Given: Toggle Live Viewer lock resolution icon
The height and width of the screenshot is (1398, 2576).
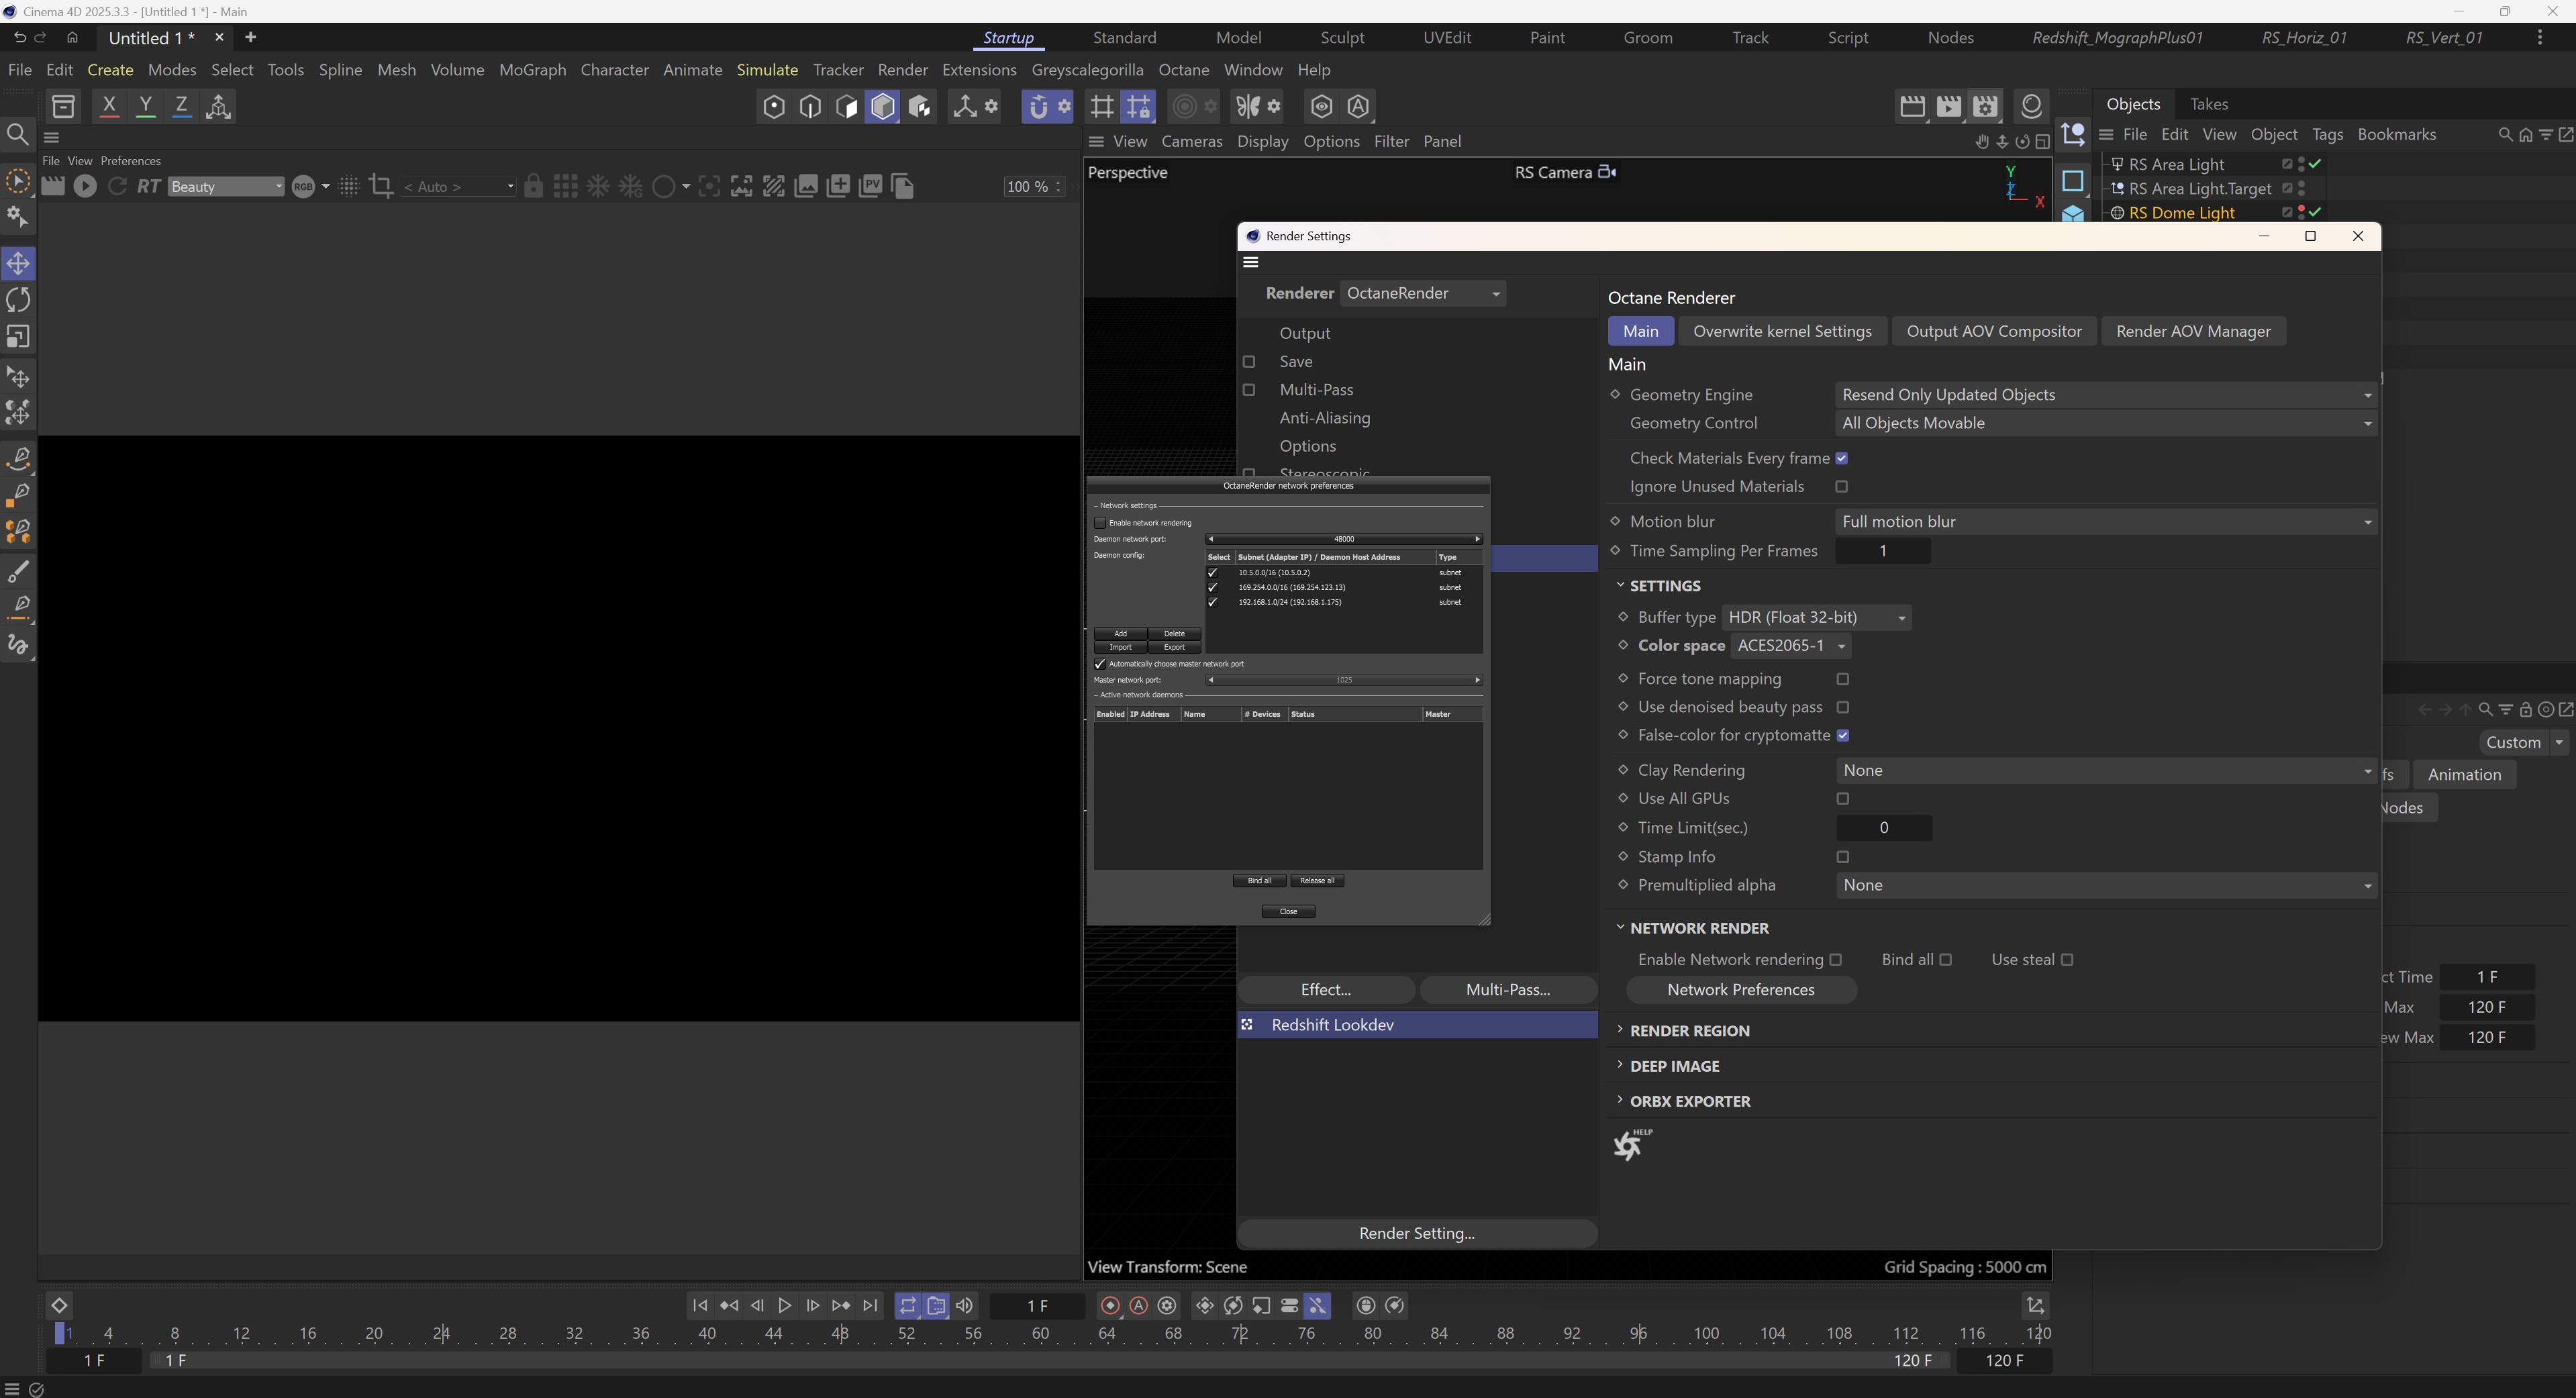Looking at the screenshot, I should point(534,186).
